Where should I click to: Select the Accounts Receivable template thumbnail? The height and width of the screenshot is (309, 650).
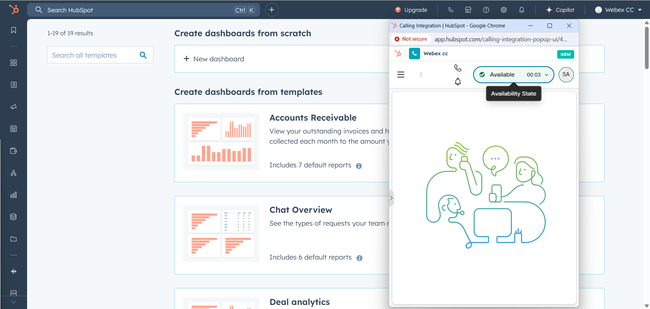[221, 141]
